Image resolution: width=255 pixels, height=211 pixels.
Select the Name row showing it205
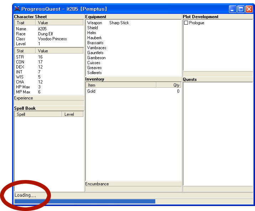(49, 29)
